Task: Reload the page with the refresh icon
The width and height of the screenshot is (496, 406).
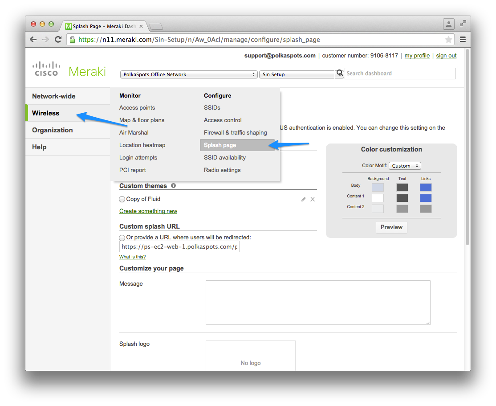Action: pyautogui.click(x=58, y=40)
